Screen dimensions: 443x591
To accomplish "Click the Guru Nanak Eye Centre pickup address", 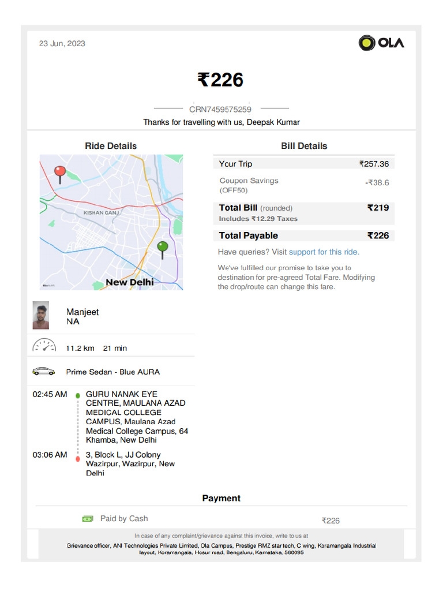I will point(136,417).
